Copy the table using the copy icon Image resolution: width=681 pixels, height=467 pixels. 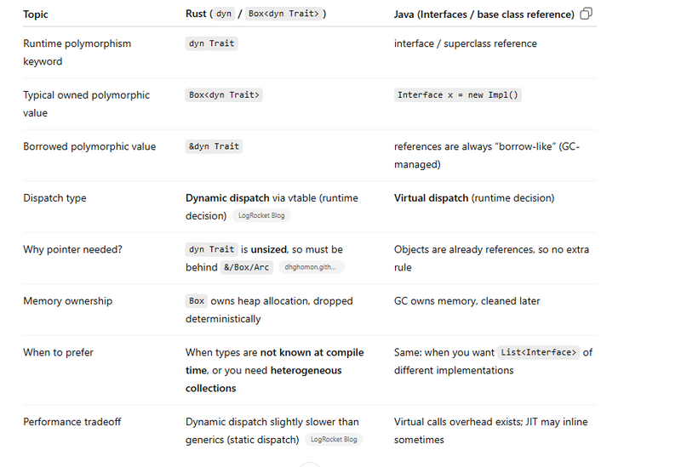[x=586, y=14]
